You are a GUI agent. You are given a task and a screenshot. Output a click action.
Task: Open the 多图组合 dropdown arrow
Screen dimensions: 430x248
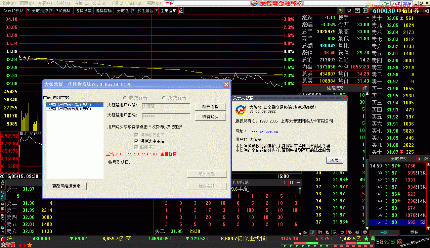(156, 11)
